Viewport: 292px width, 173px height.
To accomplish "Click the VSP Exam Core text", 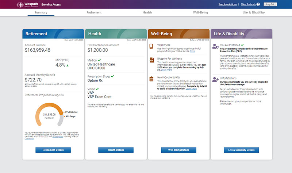I will [99, 97].
